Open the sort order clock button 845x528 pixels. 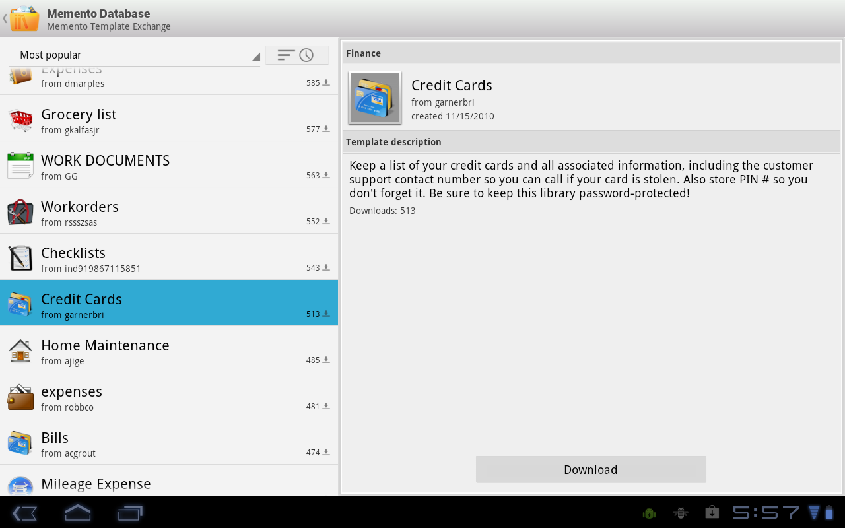[297, 55]
